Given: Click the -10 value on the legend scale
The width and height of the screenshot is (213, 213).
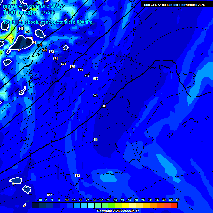Looking at the screenshot, I should coord(39,200).
